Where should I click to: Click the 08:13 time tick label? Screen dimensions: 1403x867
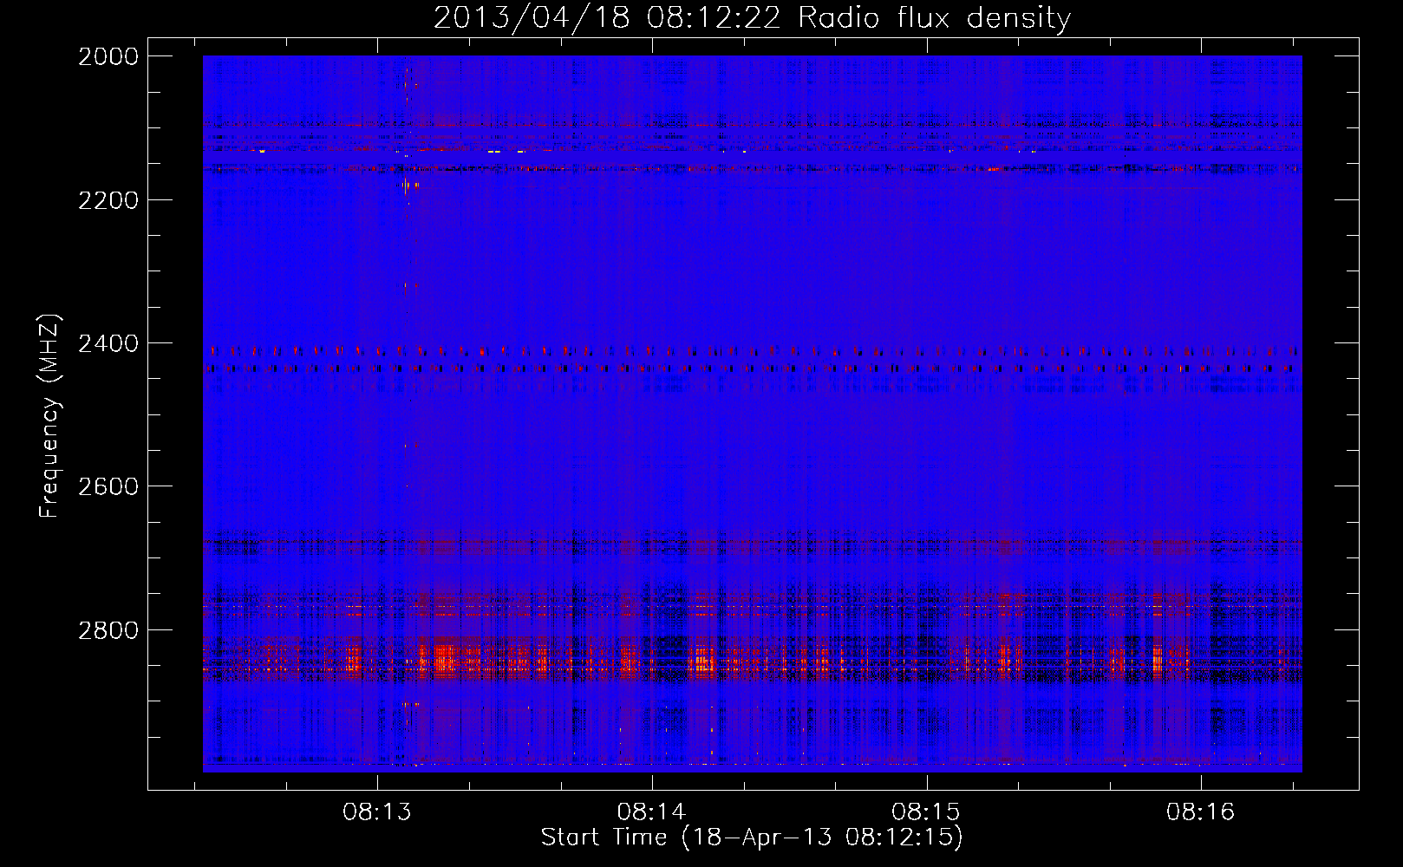[x=377, y=812]
